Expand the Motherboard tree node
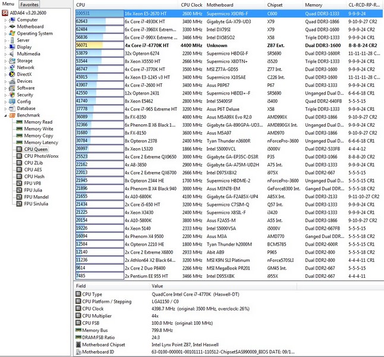Viewport: 384px width, 357px height. pyautogui.click(x=5, y=27)
